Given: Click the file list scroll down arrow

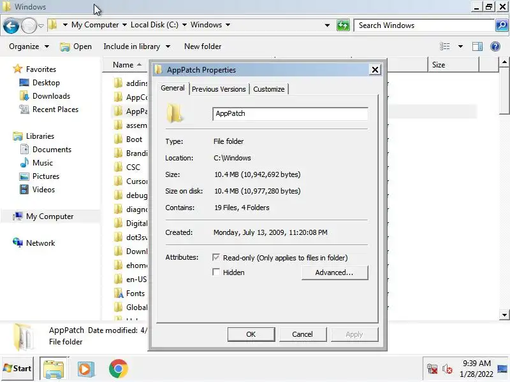Looking at the screenshot, I should tap(504, 315).
